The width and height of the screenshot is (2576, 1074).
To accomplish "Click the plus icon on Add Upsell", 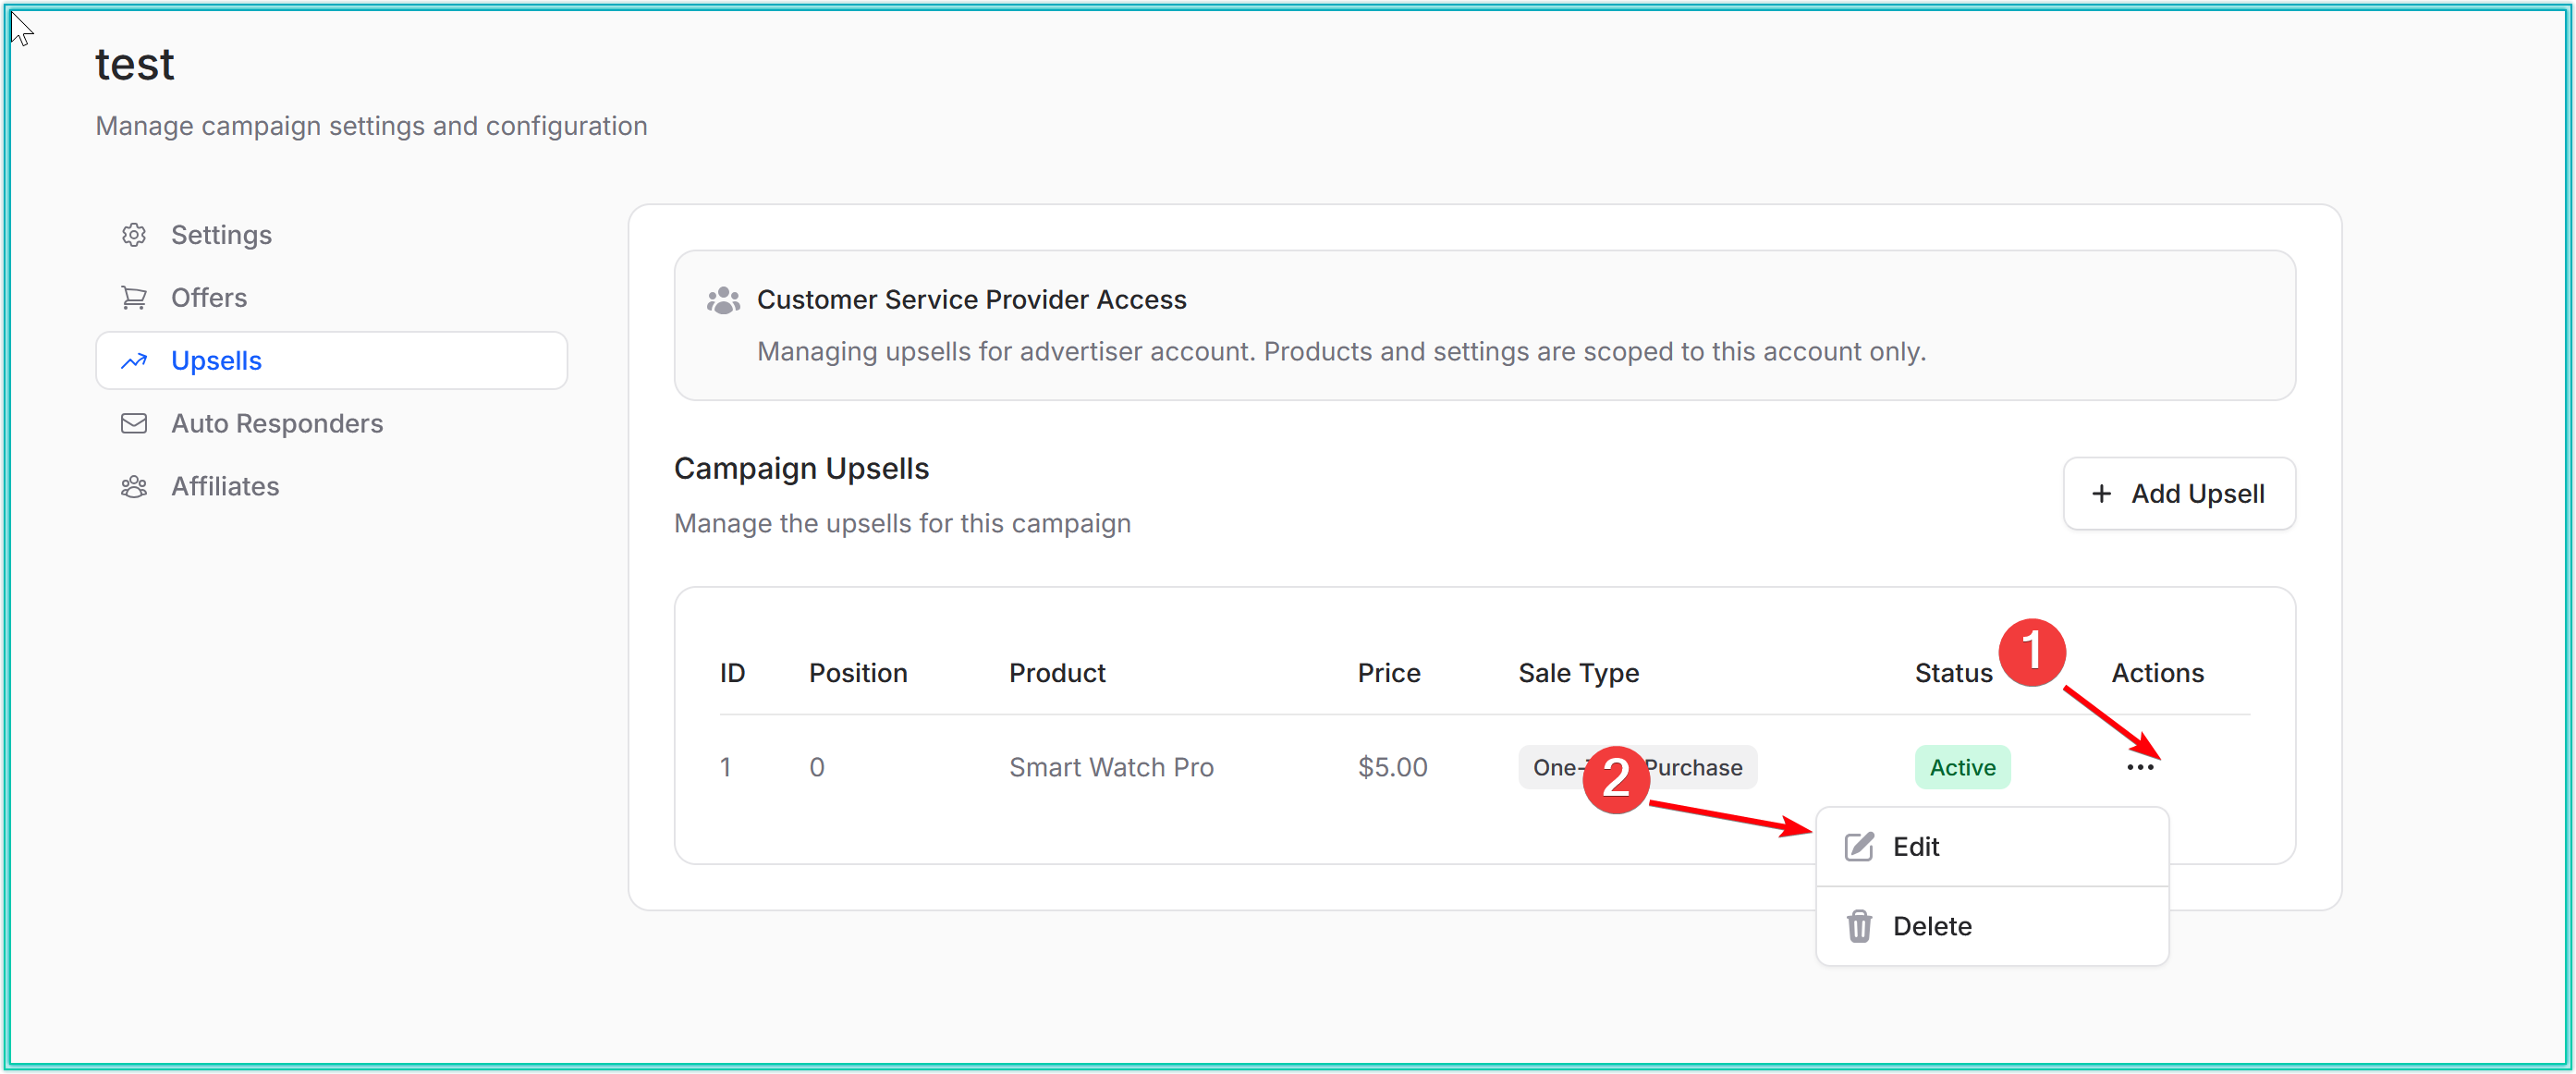I will click(2102, 494).
